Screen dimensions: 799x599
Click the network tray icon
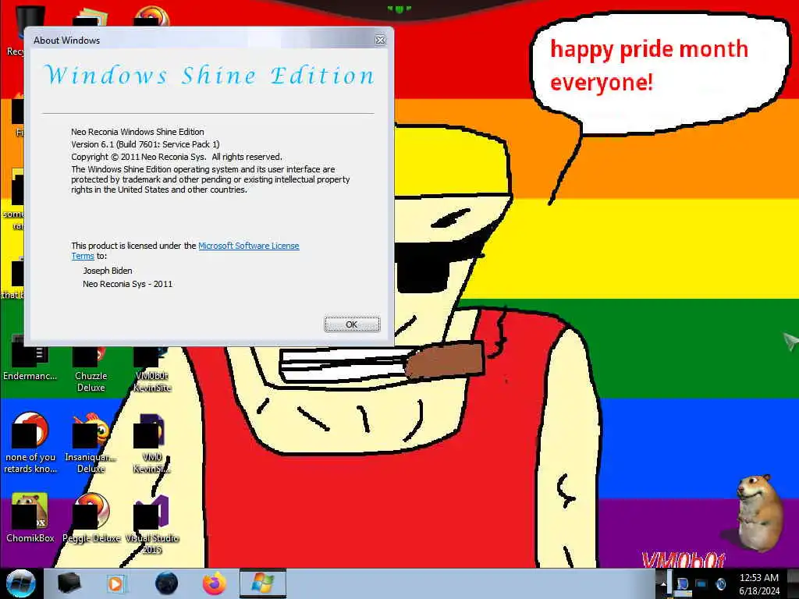[x=701, y=584]
